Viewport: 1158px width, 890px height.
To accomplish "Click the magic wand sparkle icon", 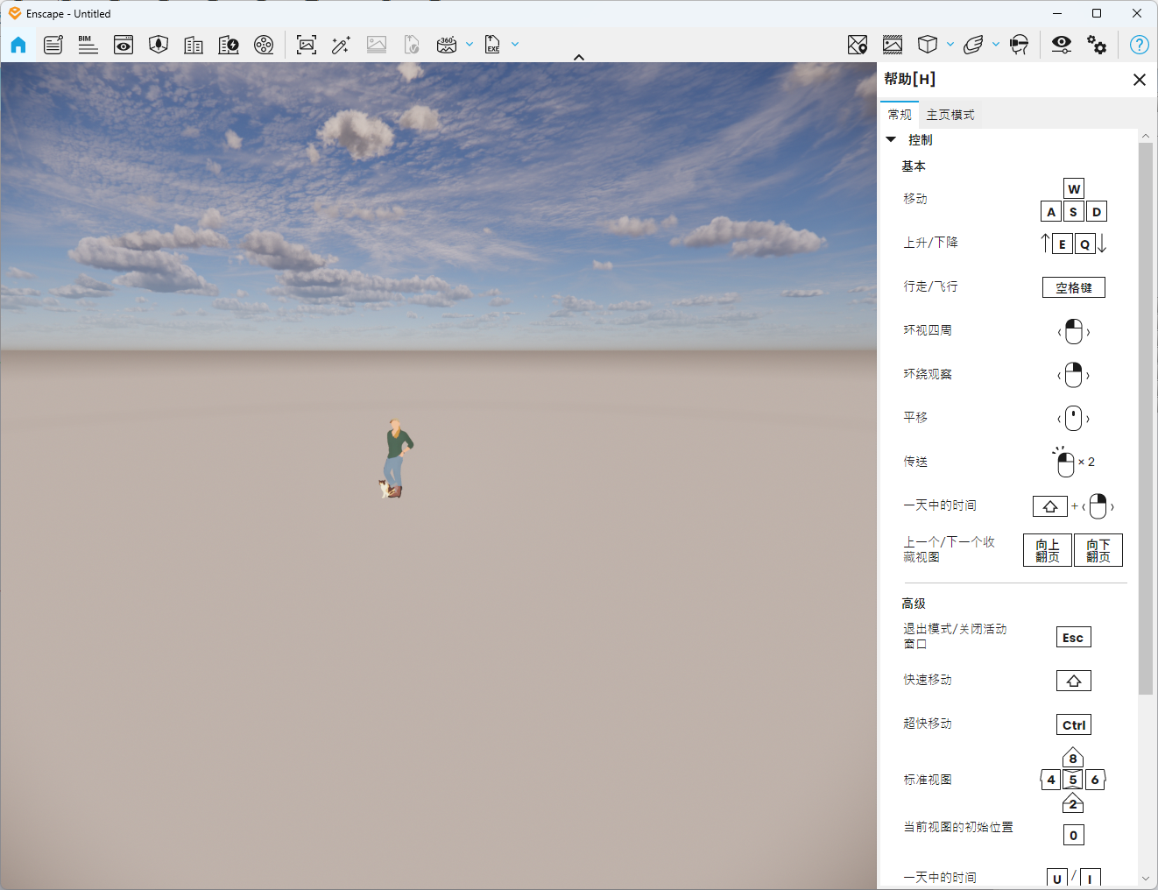I will (x=342, y=45).
